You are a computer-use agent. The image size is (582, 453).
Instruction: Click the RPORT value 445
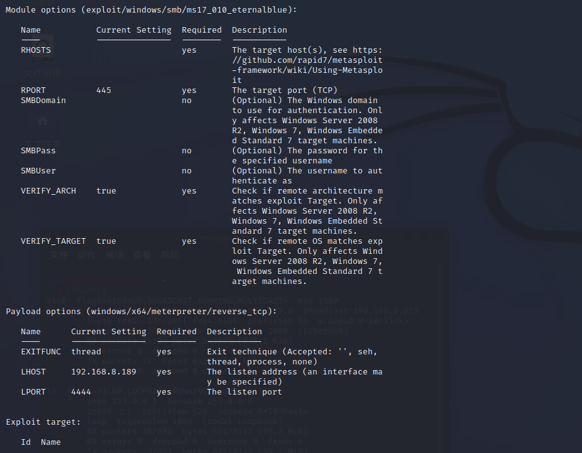click(x=104, y=90)
